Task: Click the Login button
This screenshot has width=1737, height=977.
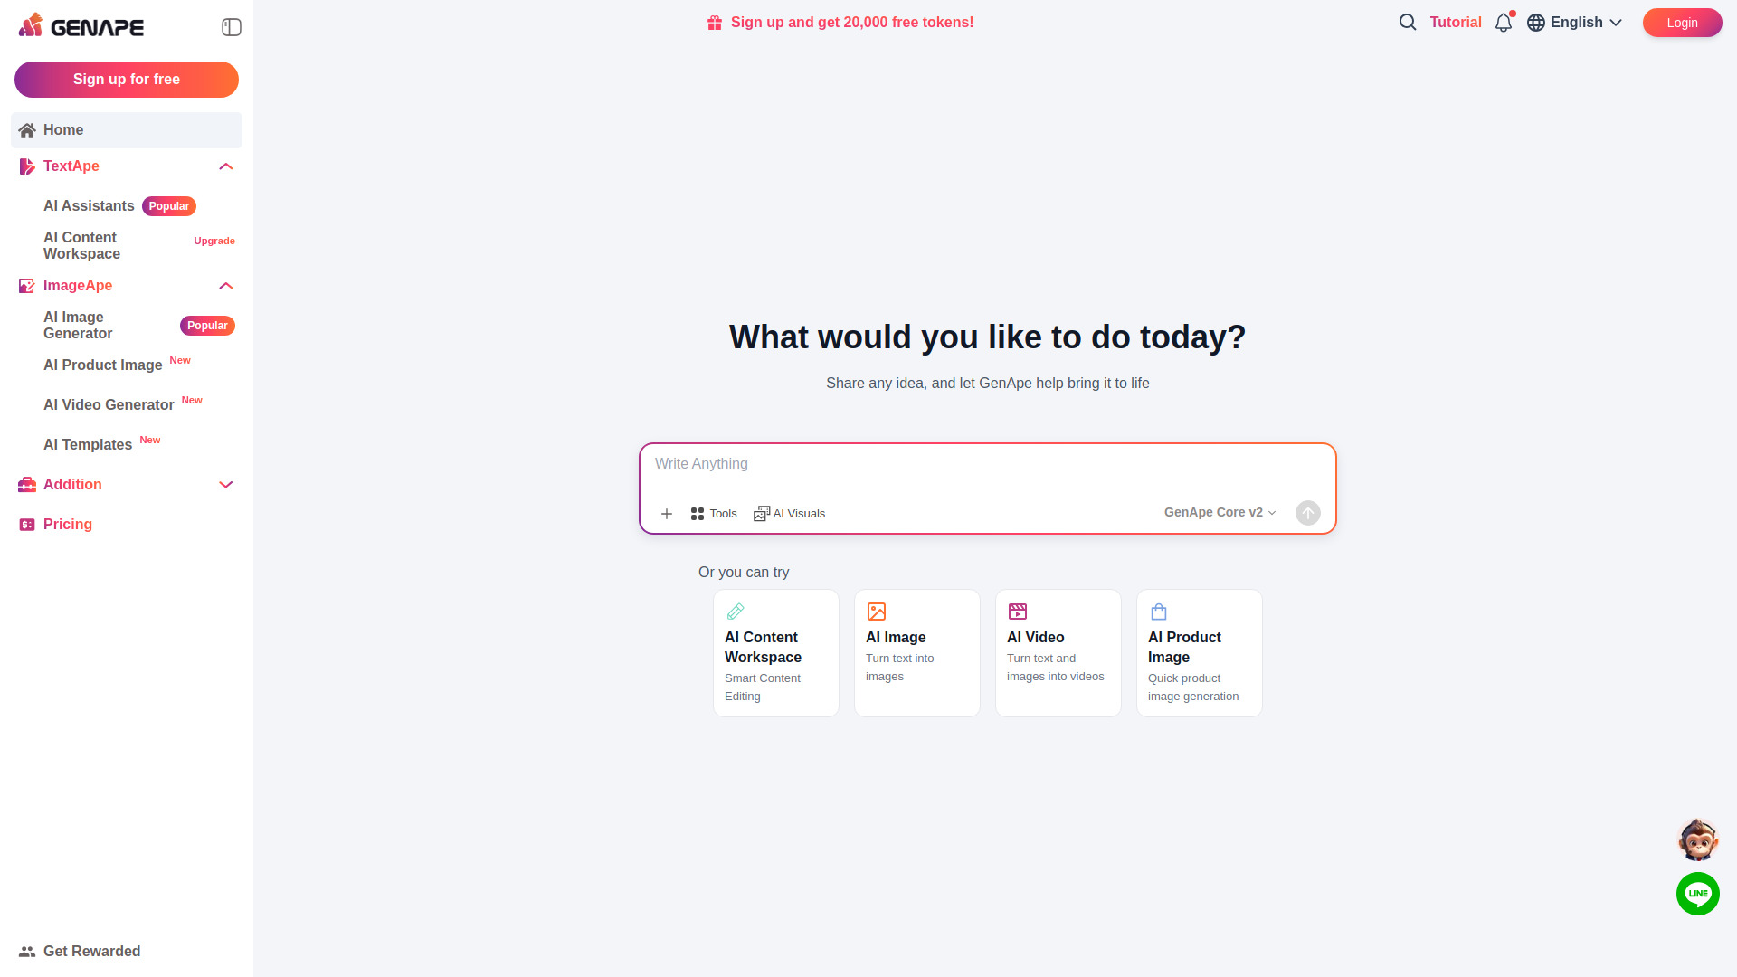Action: [x=1683, y=23]
